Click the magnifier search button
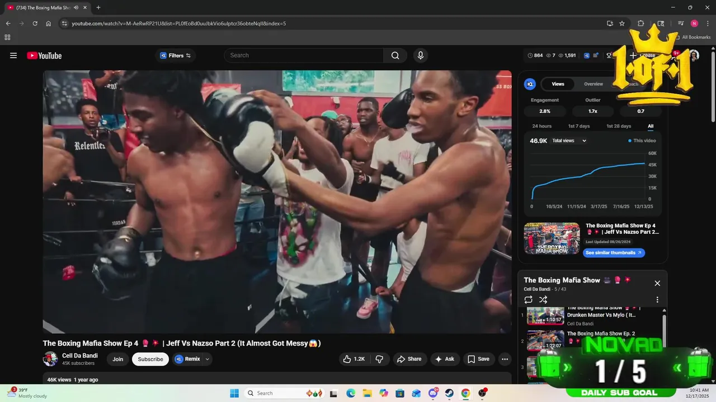This screenshot has height=402, width=716. (x=395, y=55)
